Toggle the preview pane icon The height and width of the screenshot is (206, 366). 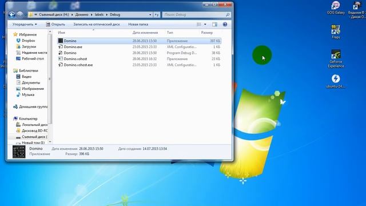(x=214, y=24)
